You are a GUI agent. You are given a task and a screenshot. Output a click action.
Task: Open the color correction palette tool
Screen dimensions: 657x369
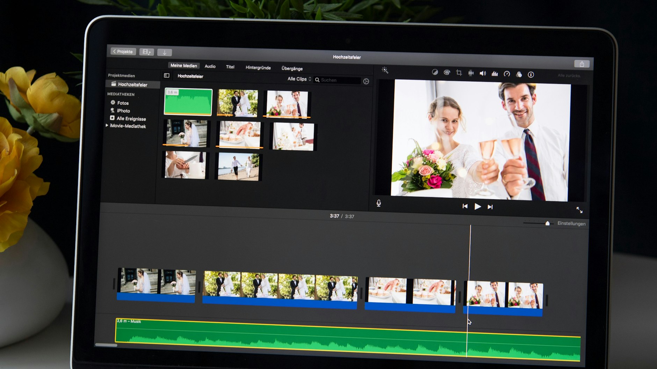447,72
